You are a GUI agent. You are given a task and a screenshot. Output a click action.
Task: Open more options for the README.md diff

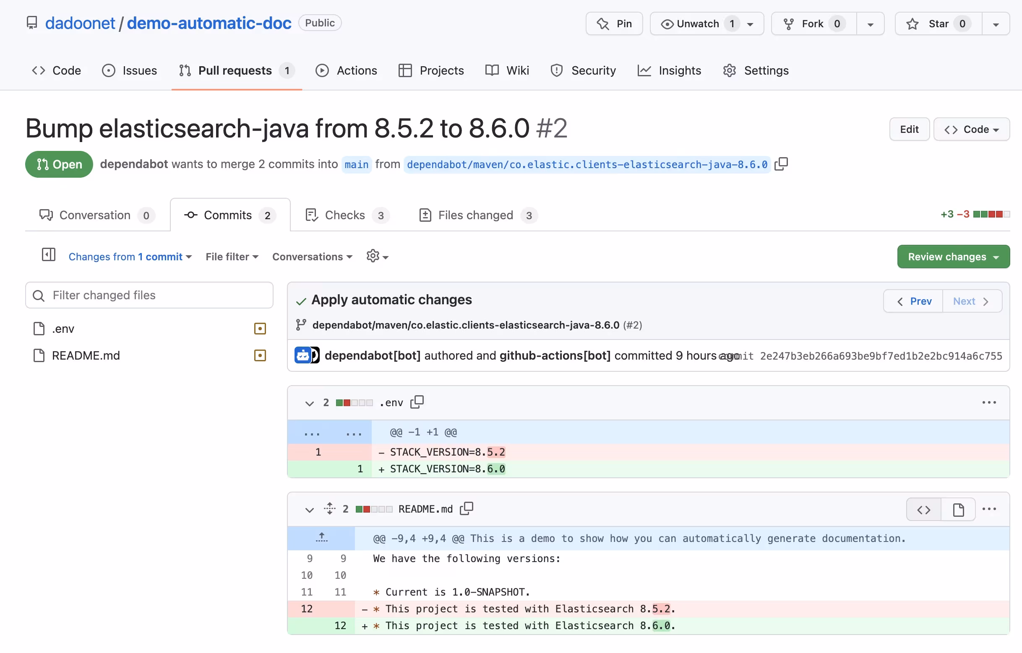click(x=990, y=509)
